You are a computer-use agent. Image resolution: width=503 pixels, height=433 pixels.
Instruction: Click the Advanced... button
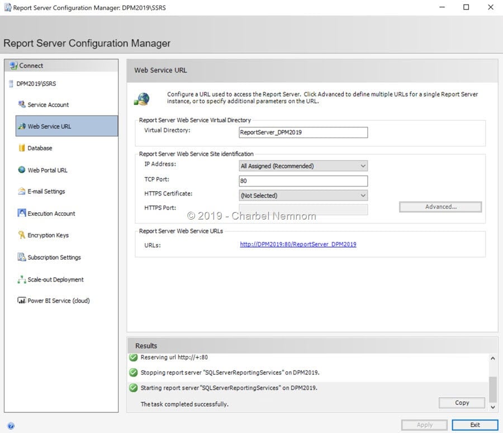tap(440, 207)
